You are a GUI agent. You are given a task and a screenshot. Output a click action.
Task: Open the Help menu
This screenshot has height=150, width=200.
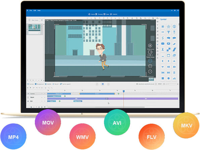(39, 10)
